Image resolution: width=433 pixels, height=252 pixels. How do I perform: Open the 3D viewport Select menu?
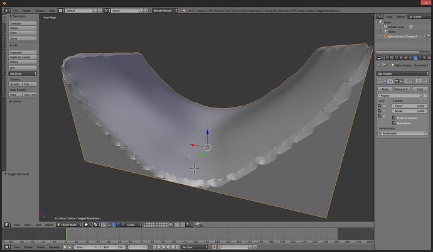(x=28, y=224)
